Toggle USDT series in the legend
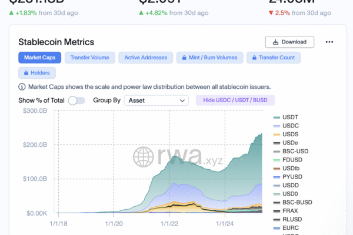353x235 pixels. [286, 117]
